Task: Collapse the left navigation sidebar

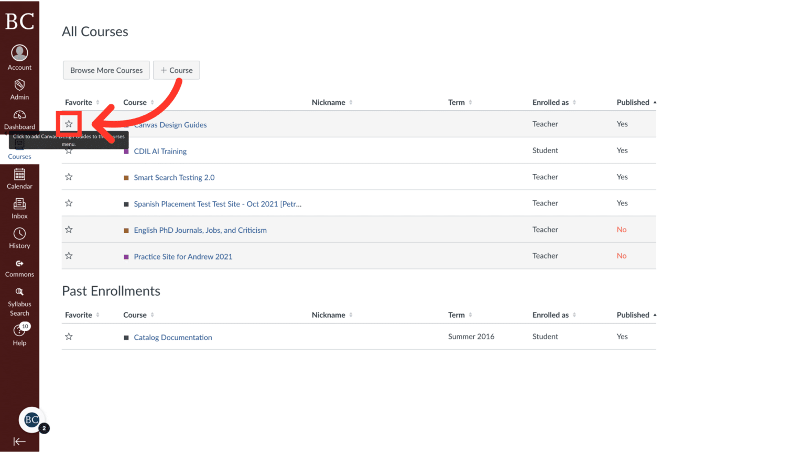Action: [19, 441]
